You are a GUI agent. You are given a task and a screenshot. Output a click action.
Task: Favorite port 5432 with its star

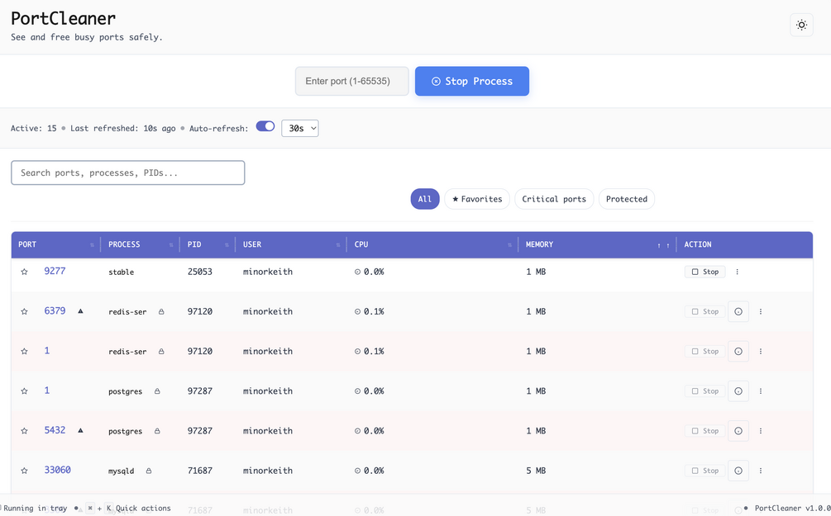pyautogui.click(x=24, y=431)
